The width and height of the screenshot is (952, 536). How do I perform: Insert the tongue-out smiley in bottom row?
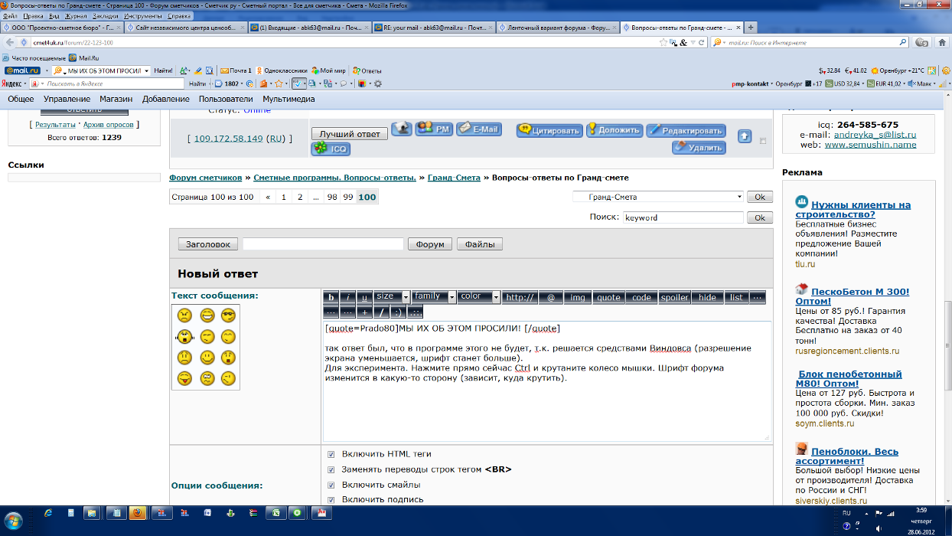click(184, 378)
